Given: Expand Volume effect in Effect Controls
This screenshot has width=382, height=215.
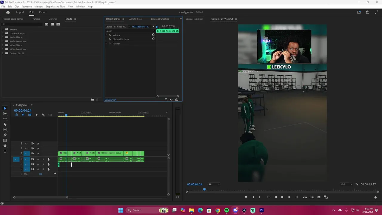Looking at the screenshot, I should tap(106, 35).
